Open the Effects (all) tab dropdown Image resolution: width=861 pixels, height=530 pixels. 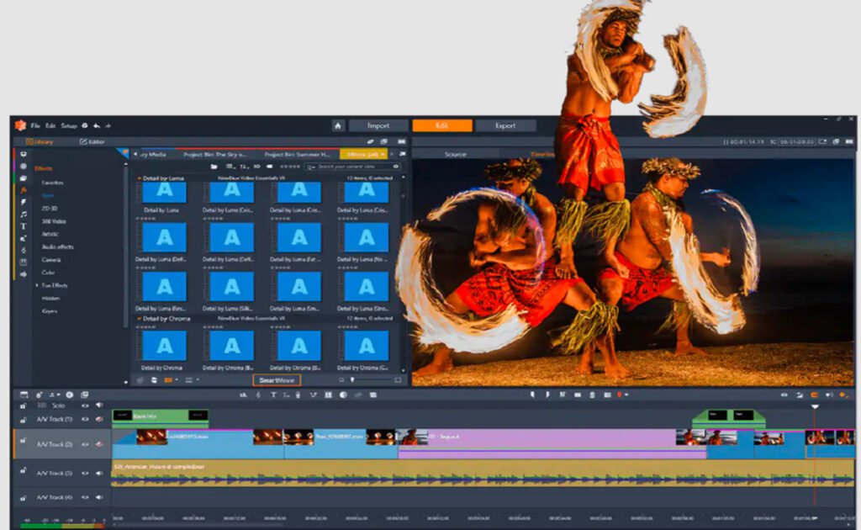pos(383,155)
